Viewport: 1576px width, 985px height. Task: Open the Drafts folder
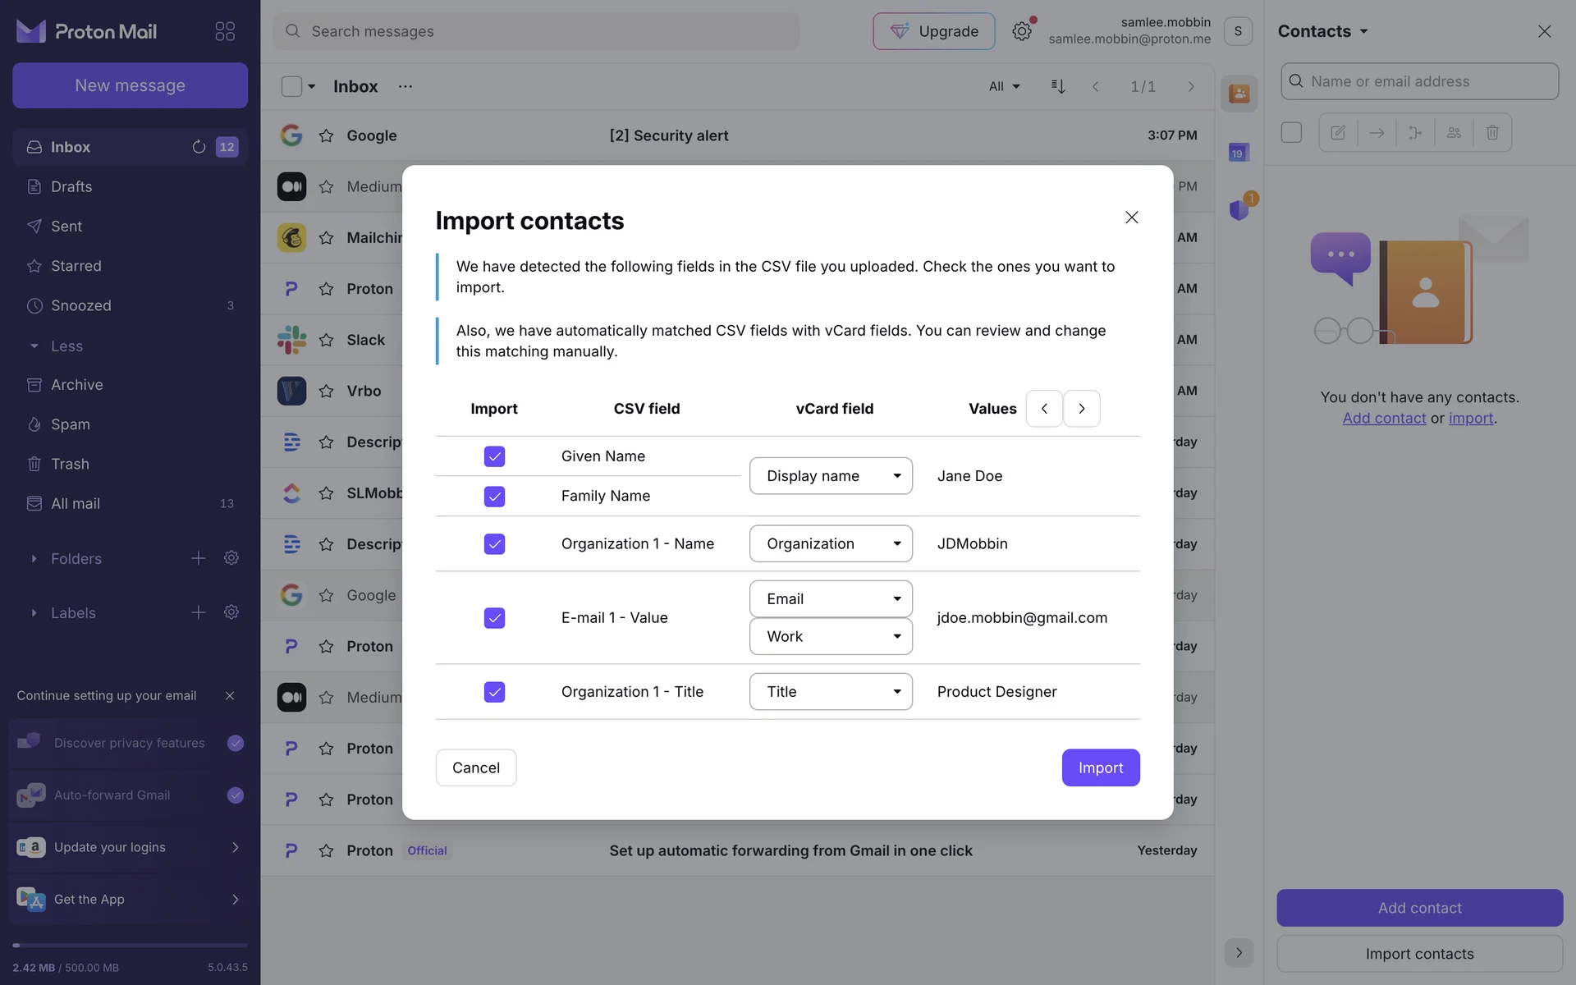71,187
